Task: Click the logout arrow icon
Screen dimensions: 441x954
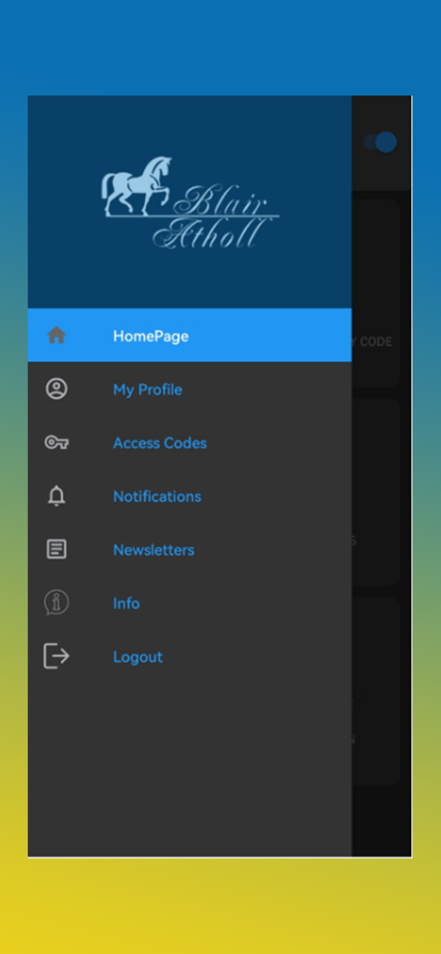Action: click(56, 656)
